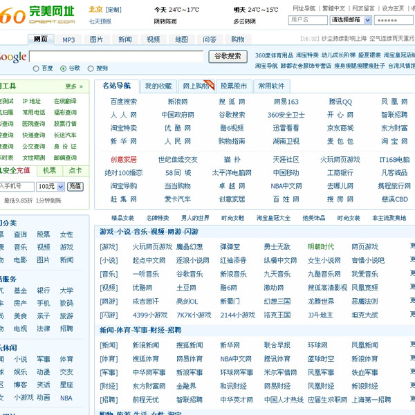Image resolution: width=415 pixels, height=415 pixels.
Task: Open 百度搜索 in site navigation
Action: tap(124, 102)
